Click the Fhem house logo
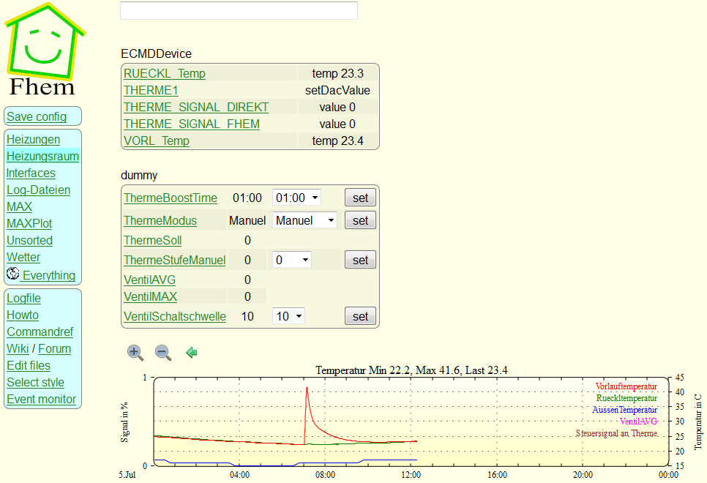 [x=44, y=50]
